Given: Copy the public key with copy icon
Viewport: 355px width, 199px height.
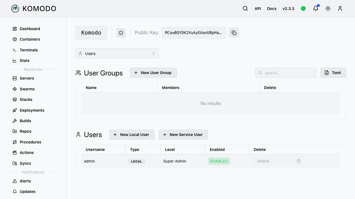Looking at the screenshot, I should tap(234, 33).
